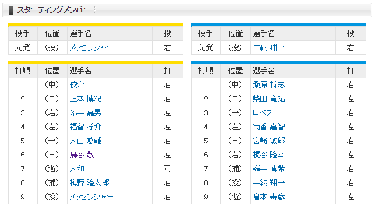The image size is (375, 221).
Task: Open 桑原 将志 player page
Action: pos(269,85)
